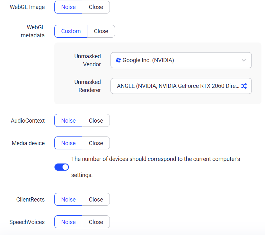265x235 pixels.
Task: Close Media device spoofing
Action: [x=96, y=143]
